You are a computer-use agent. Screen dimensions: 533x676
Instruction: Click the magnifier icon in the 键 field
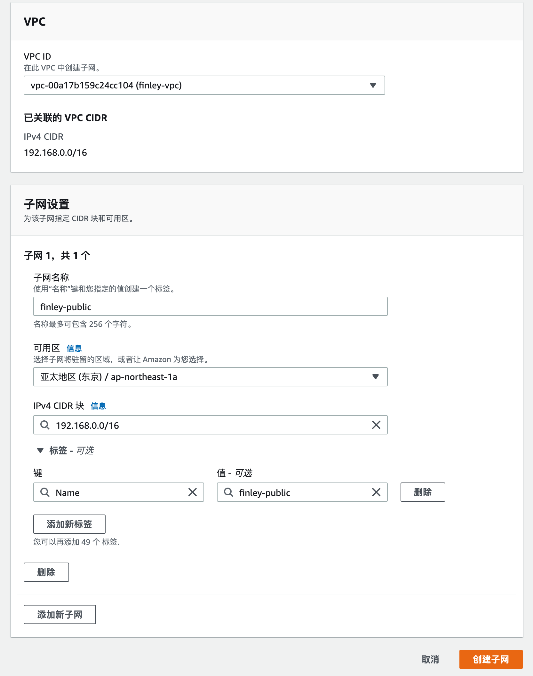tap(45, 492)
